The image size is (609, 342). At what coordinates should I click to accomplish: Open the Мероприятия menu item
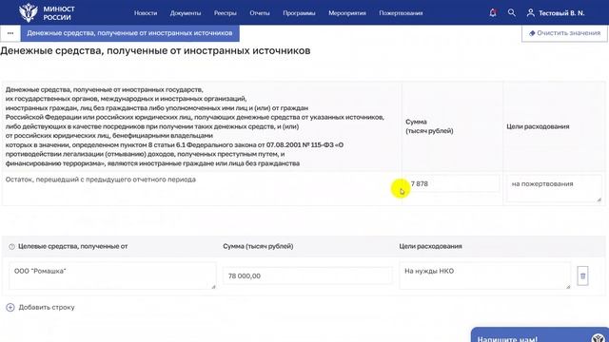coord(347,12)
